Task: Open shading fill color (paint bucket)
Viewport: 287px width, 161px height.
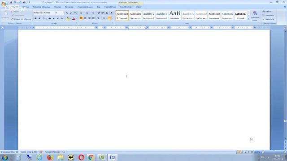Action: 104,18
